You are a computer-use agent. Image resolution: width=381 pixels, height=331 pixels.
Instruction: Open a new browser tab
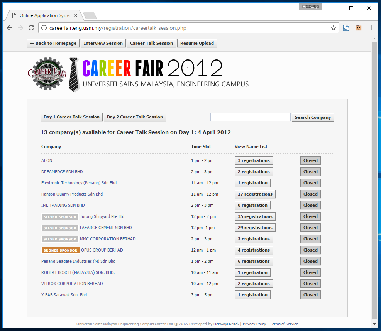pyautogui.click(x=90, y=15)
